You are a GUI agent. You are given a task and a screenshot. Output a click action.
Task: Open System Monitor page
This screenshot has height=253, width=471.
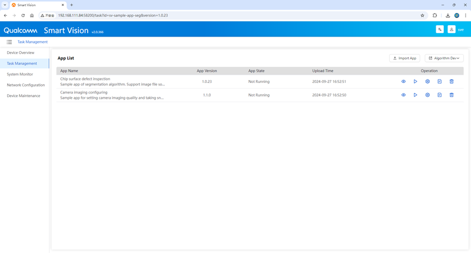[x=20, y=74]
